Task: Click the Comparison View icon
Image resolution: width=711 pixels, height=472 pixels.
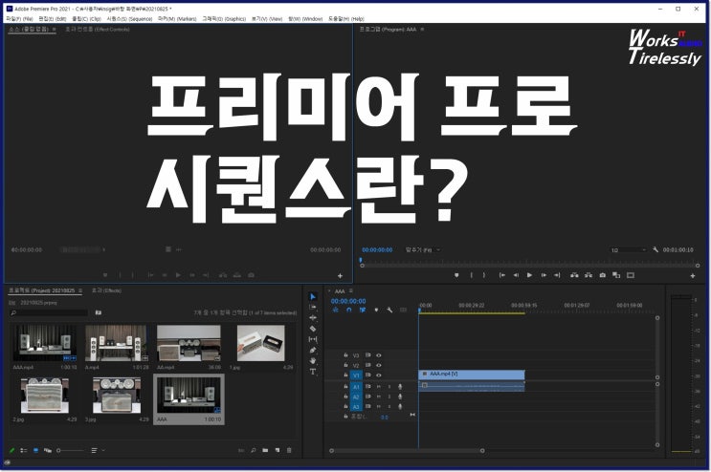Action: [x=616, y=275]
